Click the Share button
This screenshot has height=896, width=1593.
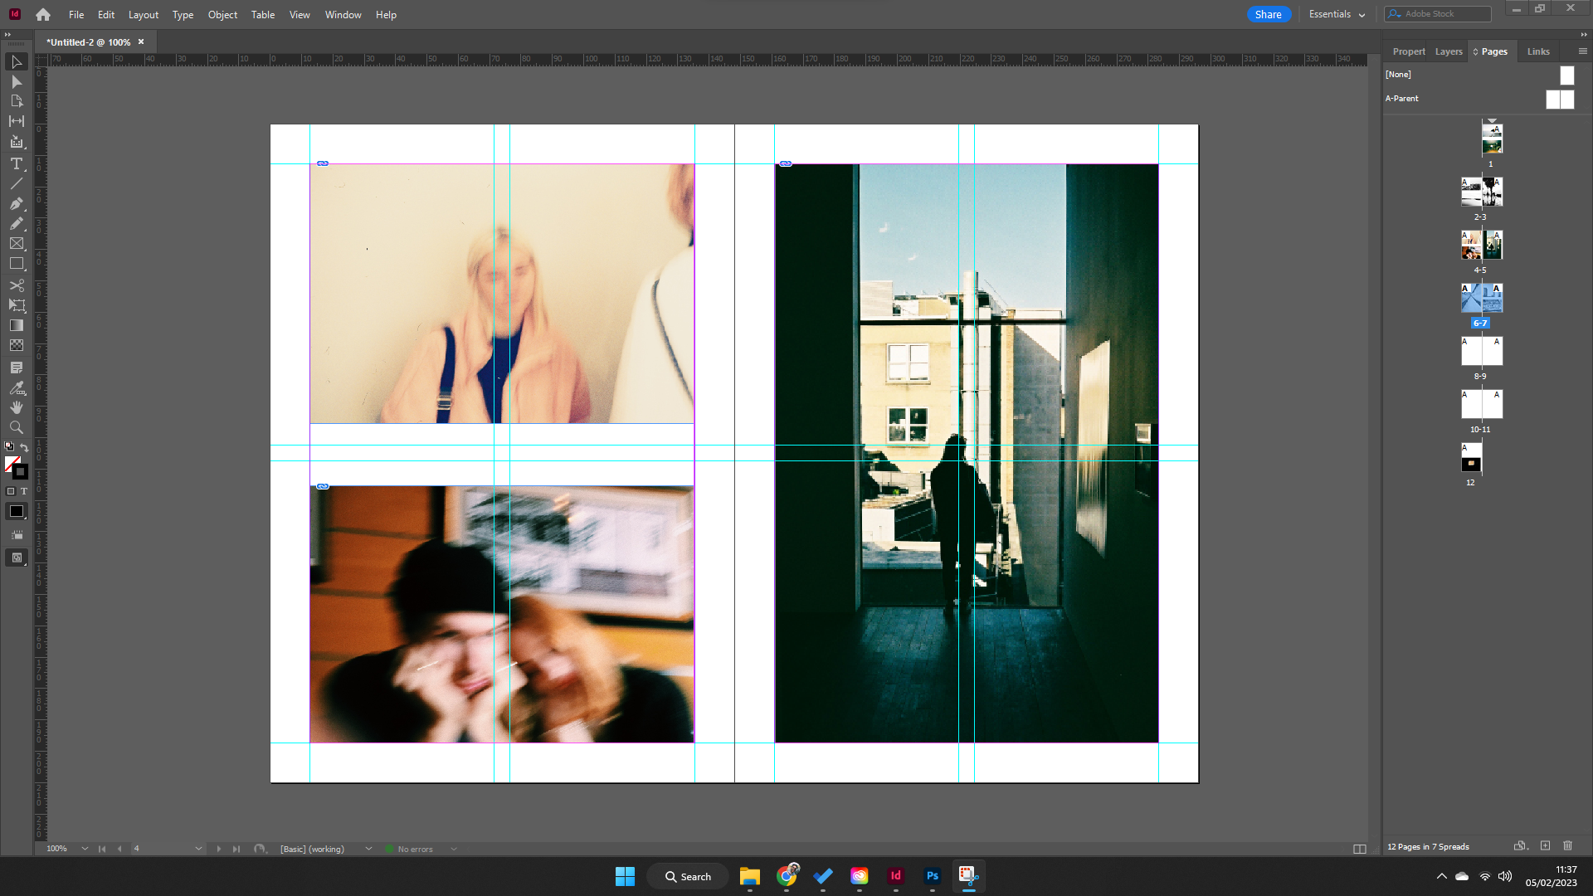[1269, 14]
